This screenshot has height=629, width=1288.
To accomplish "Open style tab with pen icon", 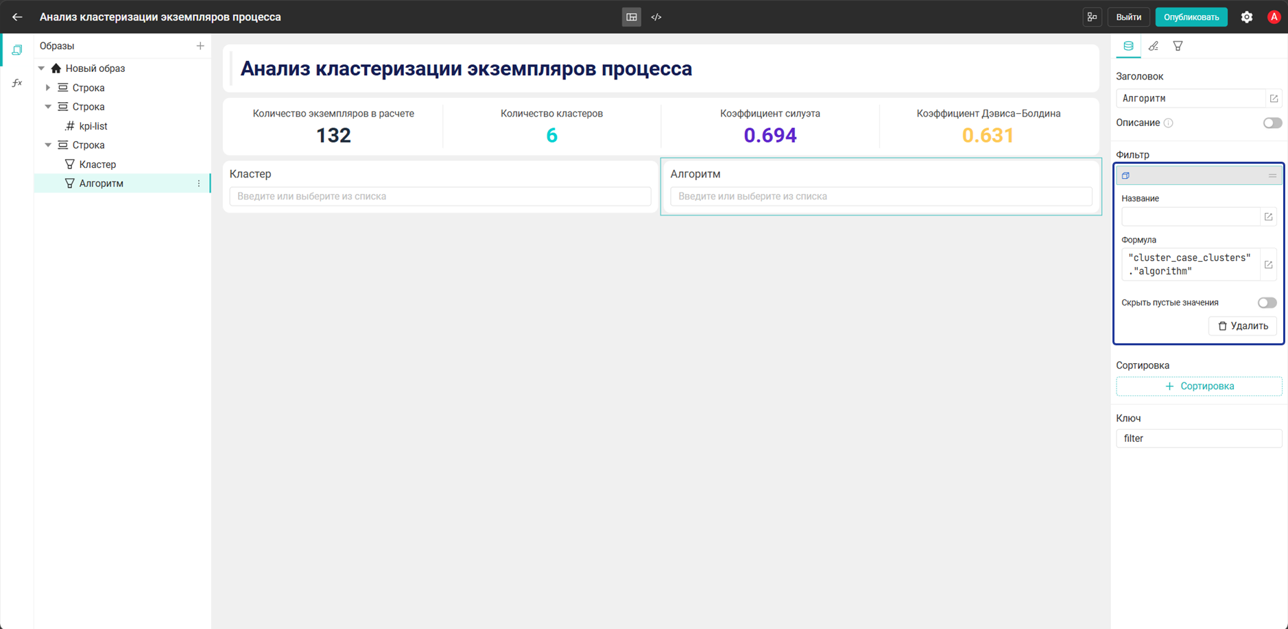I will pos(1154,46).
